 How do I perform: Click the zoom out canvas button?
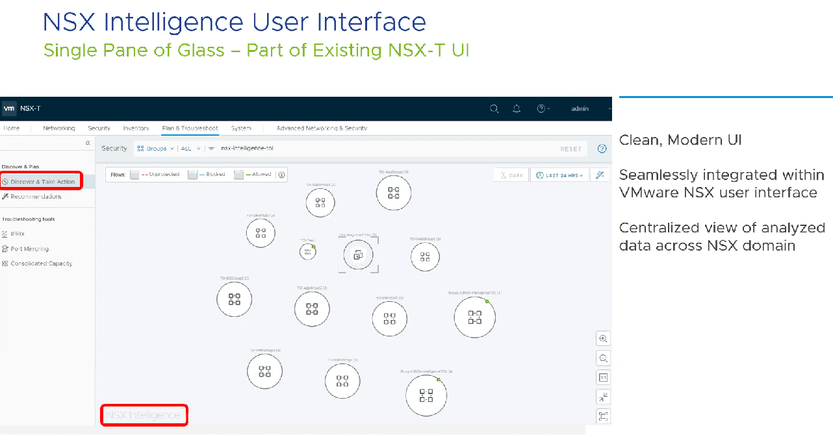tap(603, 358)
